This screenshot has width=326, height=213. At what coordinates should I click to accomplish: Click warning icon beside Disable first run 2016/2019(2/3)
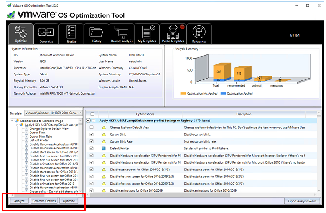pyautogui.click(x=104, y=177)
